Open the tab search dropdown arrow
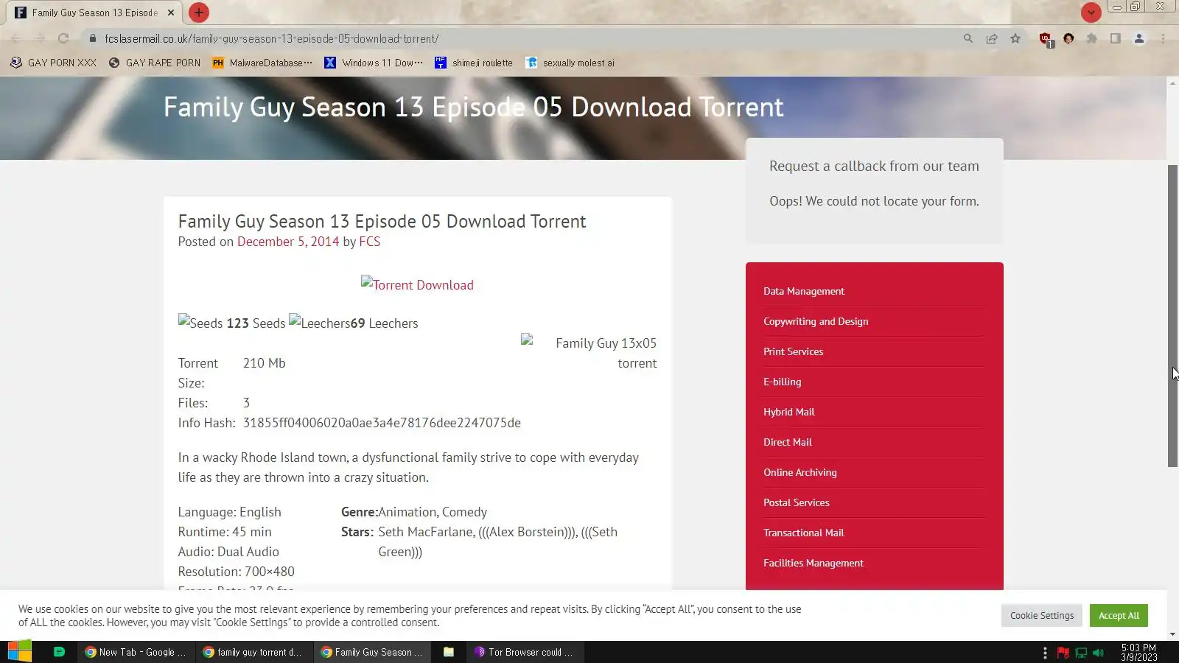1179x663 pixels. coord(1091,12)
